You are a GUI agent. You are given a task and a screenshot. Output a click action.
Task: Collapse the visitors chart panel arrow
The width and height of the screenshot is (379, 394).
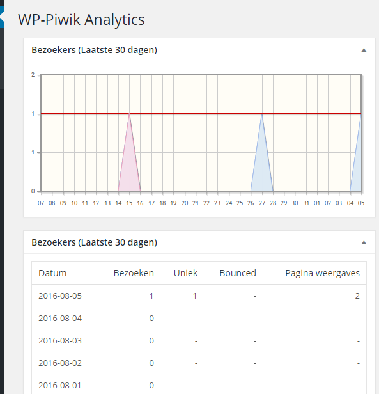364,50
